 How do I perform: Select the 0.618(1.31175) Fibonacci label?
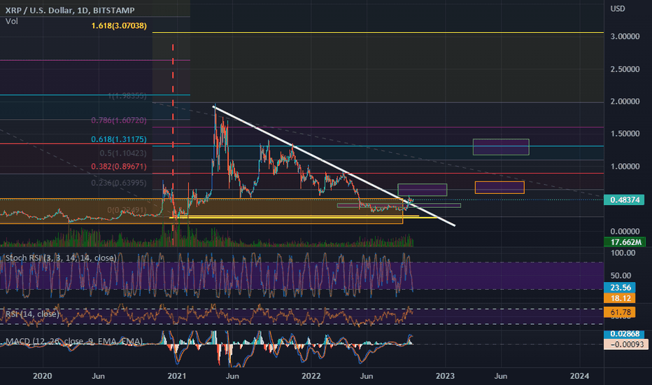click(x=119, y=139)
